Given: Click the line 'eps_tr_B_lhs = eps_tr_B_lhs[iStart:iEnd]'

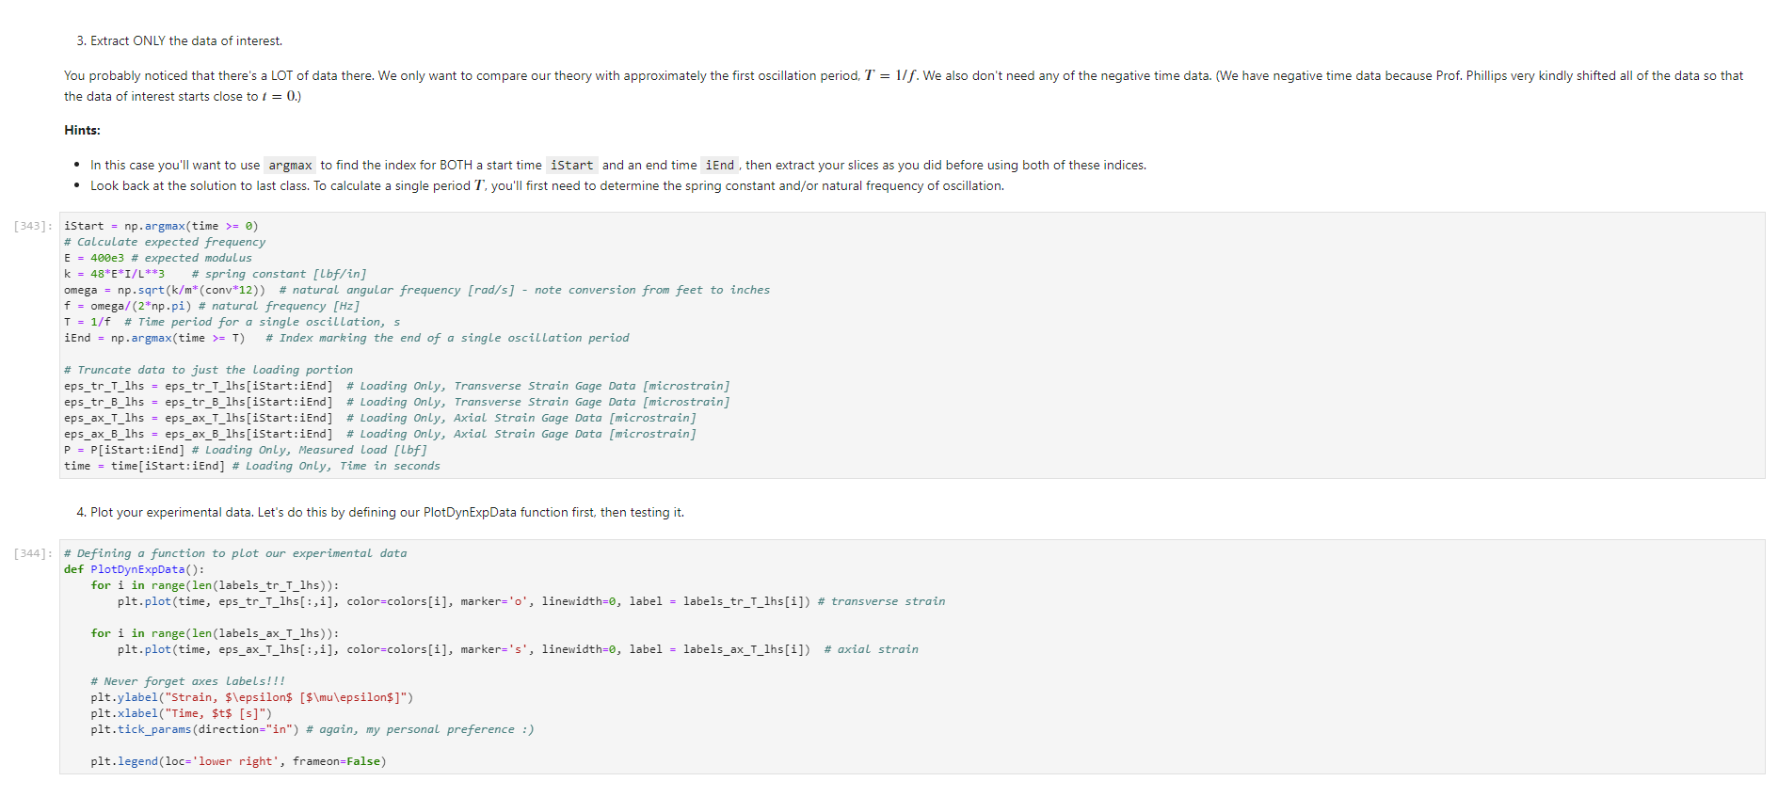Looking at the screenshot, I should [x=397, y=402].
